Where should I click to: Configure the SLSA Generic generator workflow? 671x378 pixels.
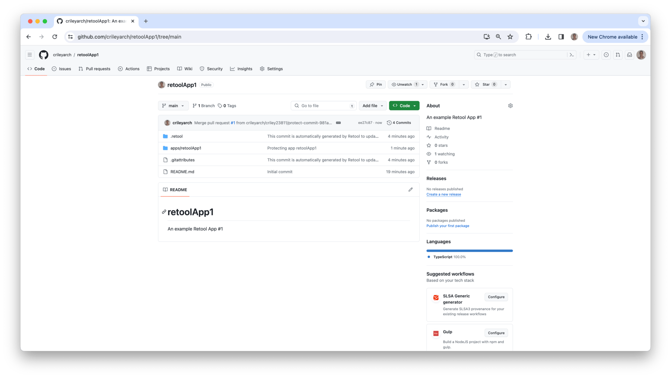pyautogui.click(x=496, y=297)
